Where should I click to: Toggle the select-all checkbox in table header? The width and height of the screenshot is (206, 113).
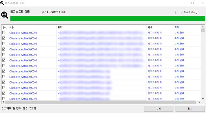pyautogui.click(x=5, y=28)
